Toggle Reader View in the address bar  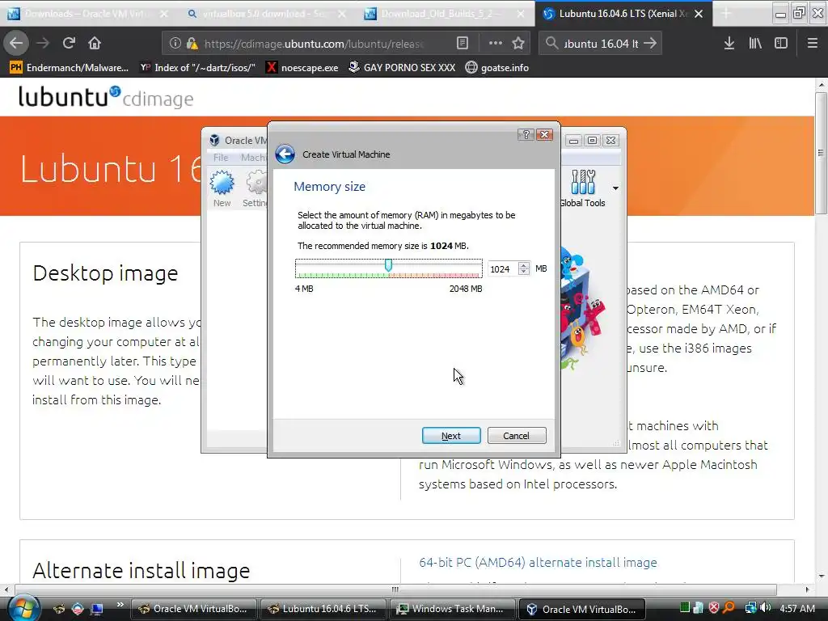point(462,44)
